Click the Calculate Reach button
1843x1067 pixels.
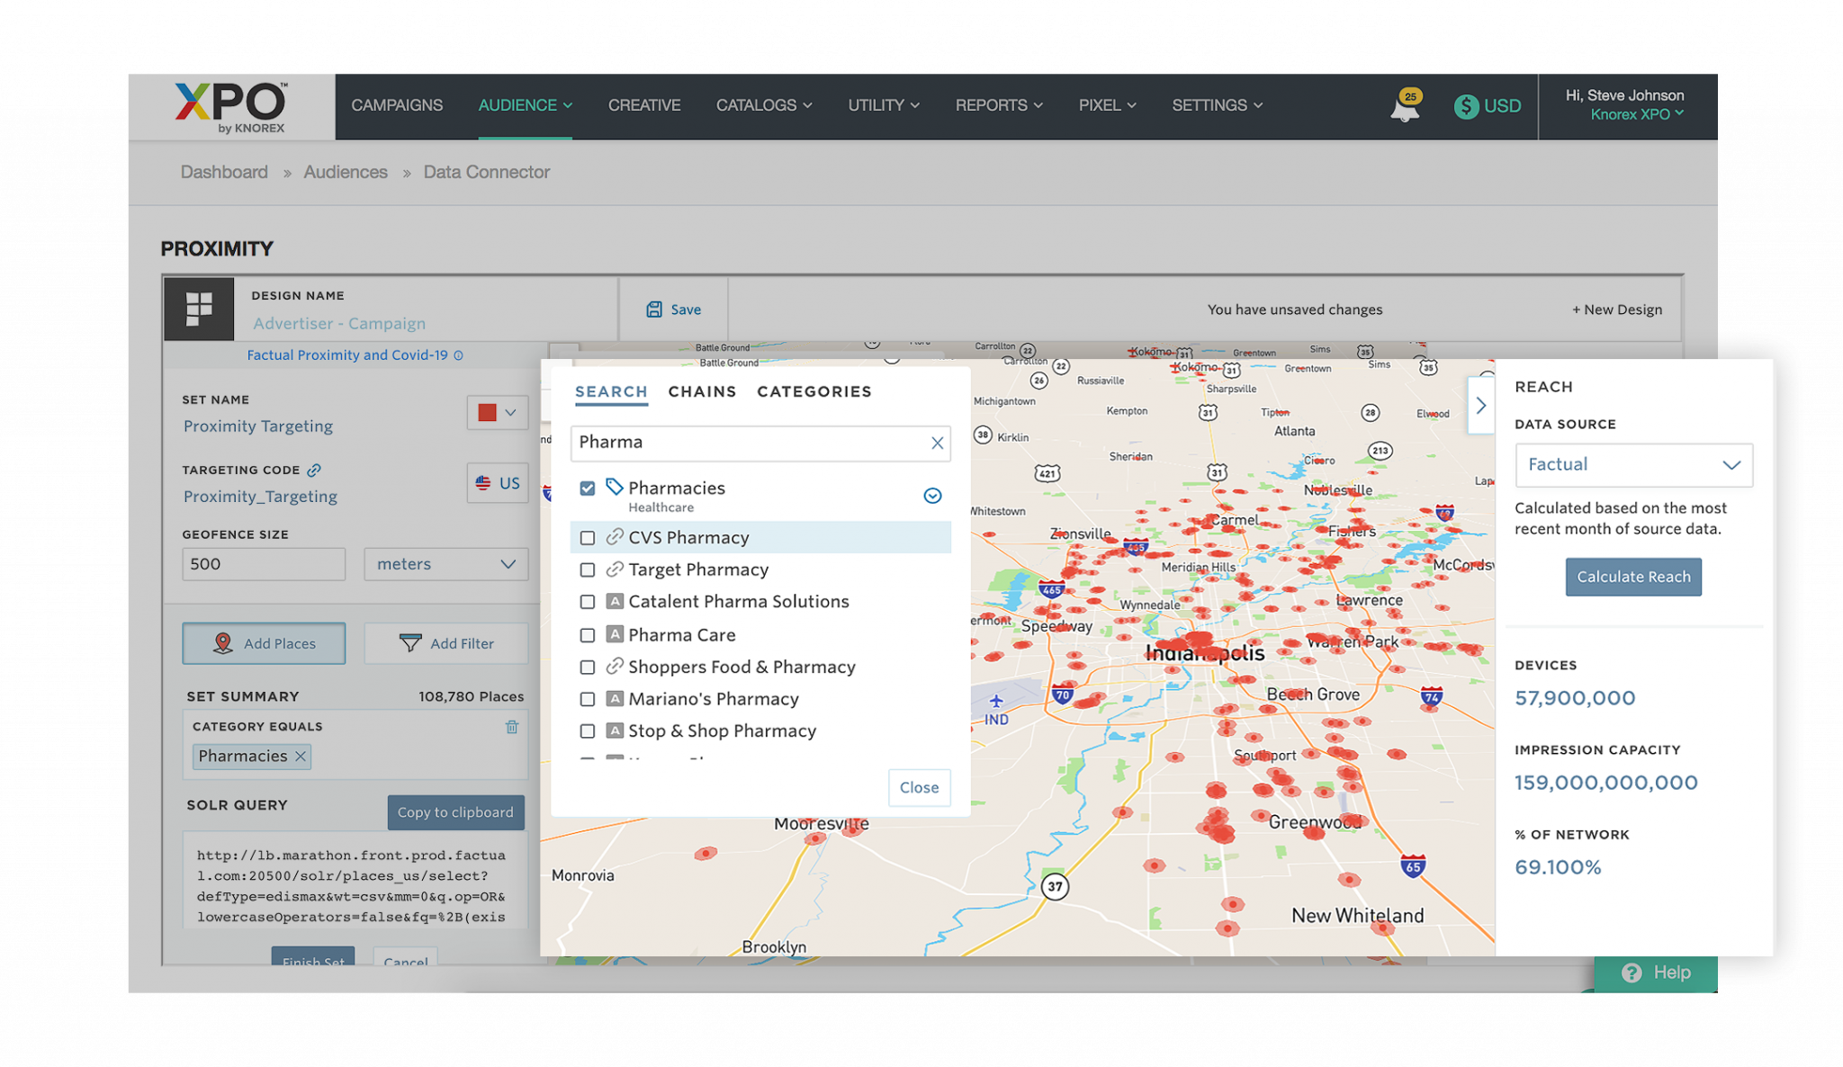(x=1632, y=577)
